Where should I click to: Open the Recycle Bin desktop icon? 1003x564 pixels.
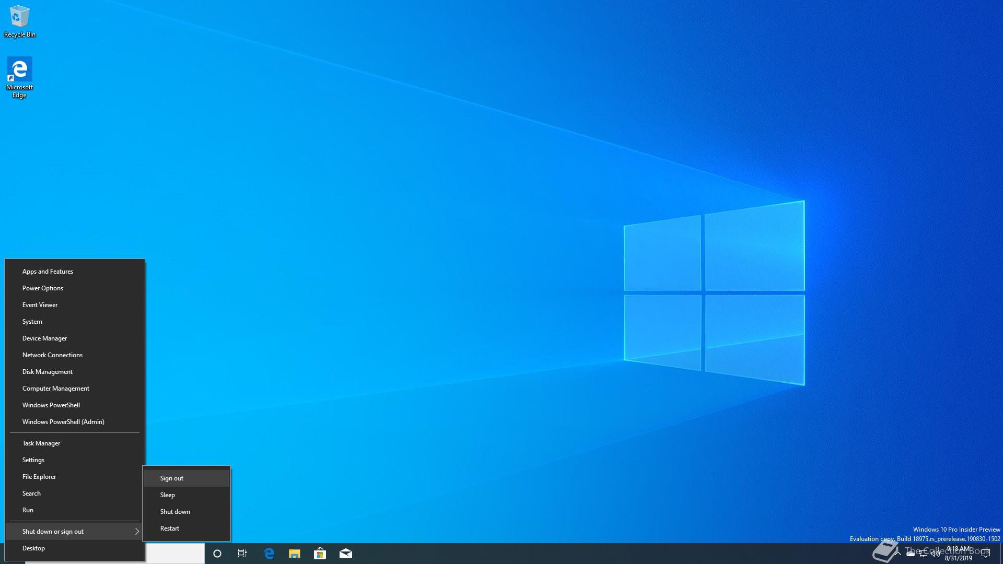pyautogui.click(x=19, y=21)
